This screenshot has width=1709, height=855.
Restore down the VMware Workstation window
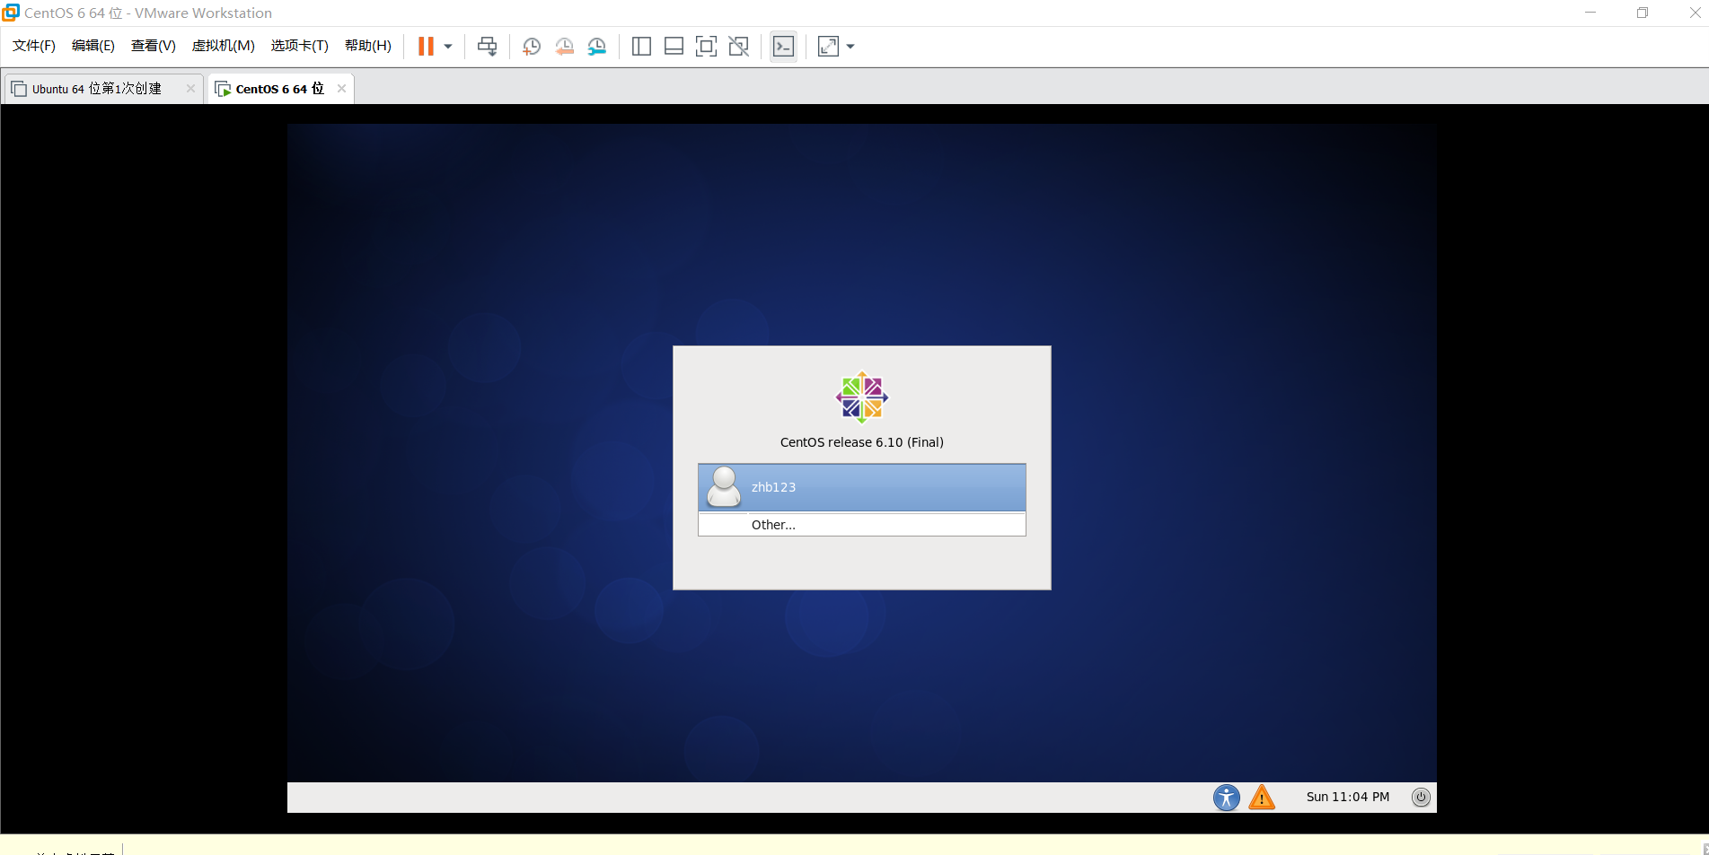point(1643,13)
